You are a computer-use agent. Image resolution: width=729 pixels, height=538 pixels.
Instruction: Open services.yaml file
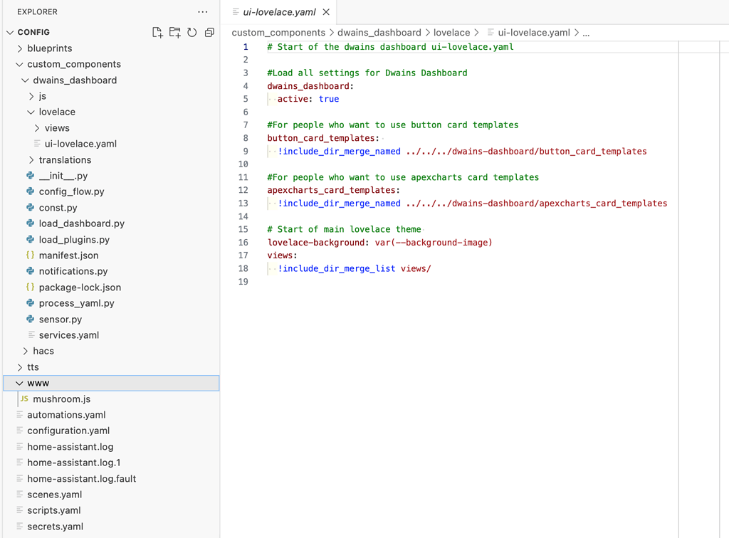(69, 335)
